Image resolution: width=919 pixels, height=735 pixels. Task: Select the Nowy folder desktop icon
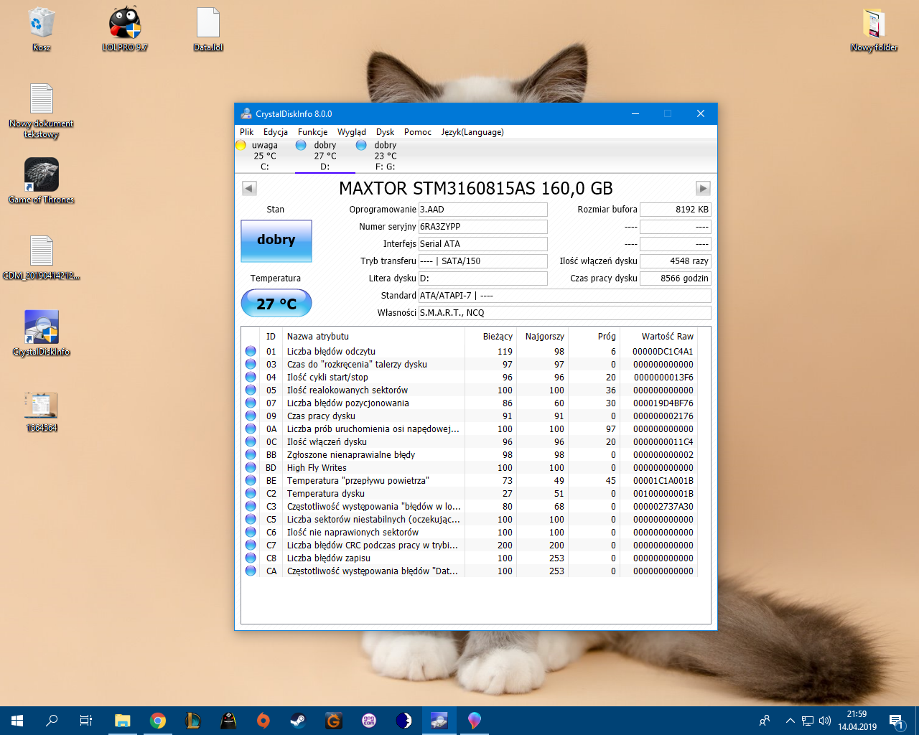(x=874, y=29)
